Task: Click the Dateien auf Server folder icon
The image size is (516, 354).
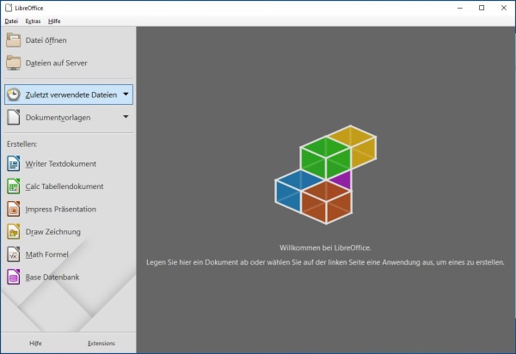Action: click(x=14, y=63)
